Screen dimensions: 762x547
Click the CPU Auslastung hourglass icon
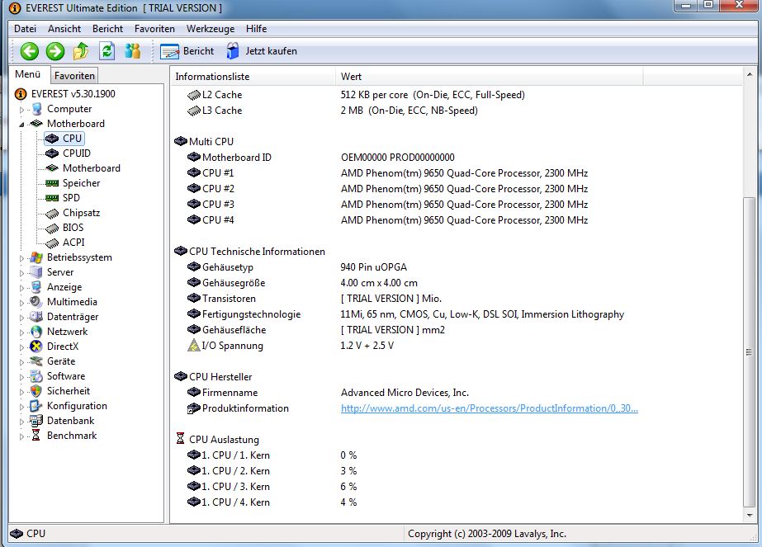pos(180,439)
